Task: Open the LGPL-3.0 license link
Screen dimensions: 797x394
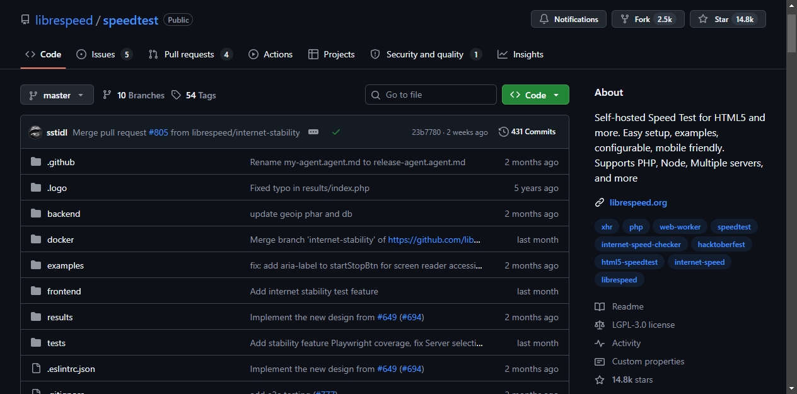Action: pyautogui.click(x=635, y=325)
